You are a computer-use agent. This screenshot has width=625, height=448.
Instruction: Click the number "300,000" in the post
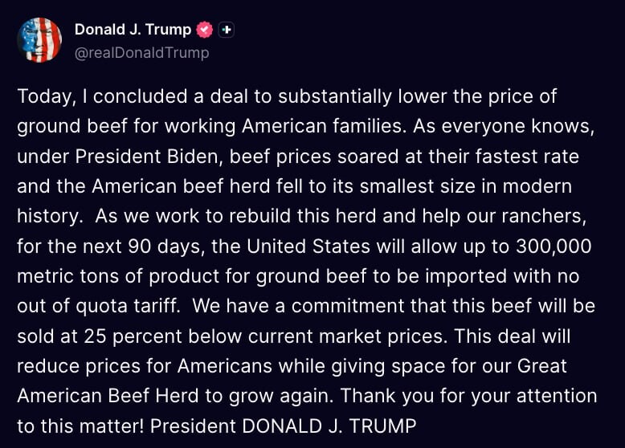554,246
